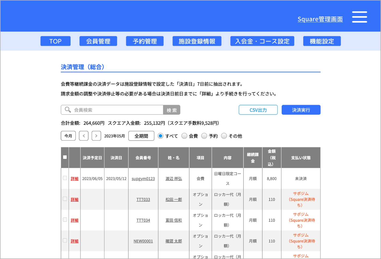The height and width of the screenshot is (259, 381).
Task: Go to previous month arrow
Action: pyautogui.click(x=84, y=136)
